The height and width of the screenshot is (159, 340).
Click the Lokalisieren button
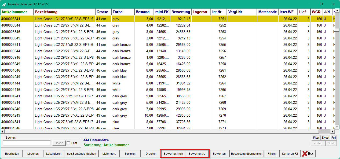54,154
